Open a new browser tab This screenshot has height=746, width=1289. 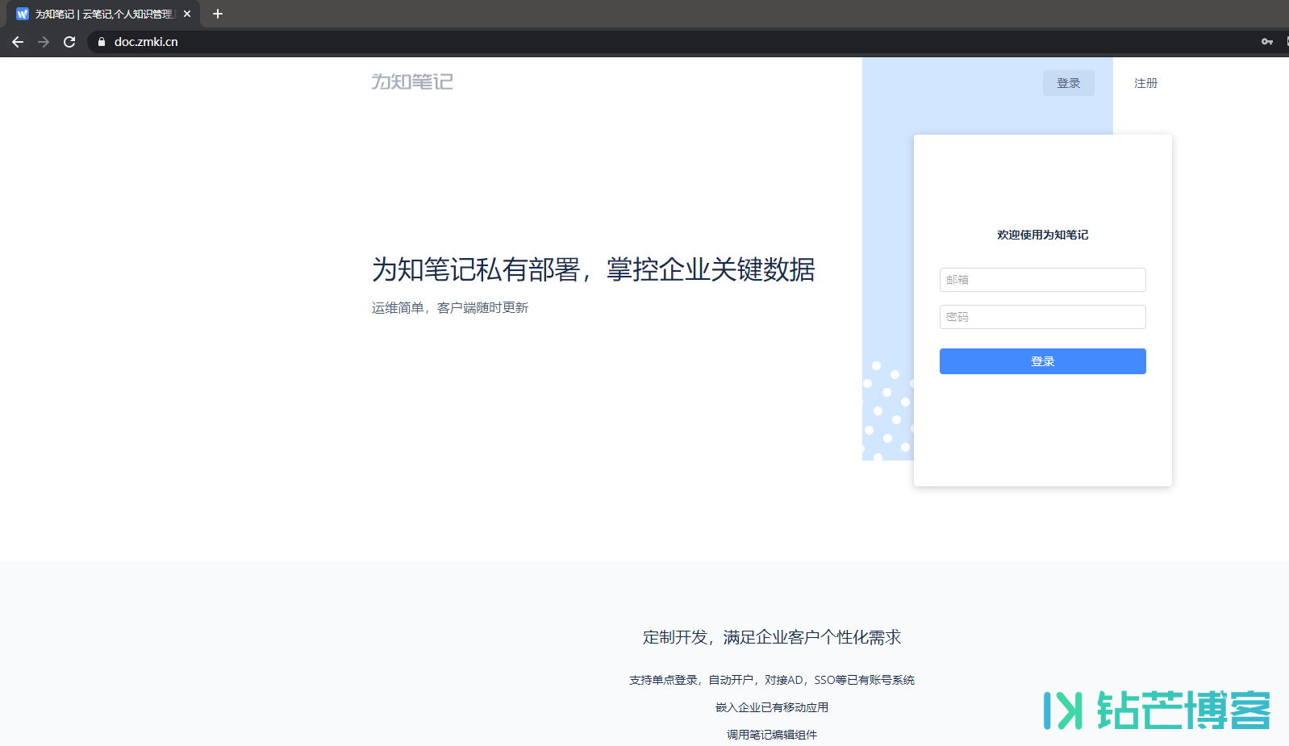217,14
